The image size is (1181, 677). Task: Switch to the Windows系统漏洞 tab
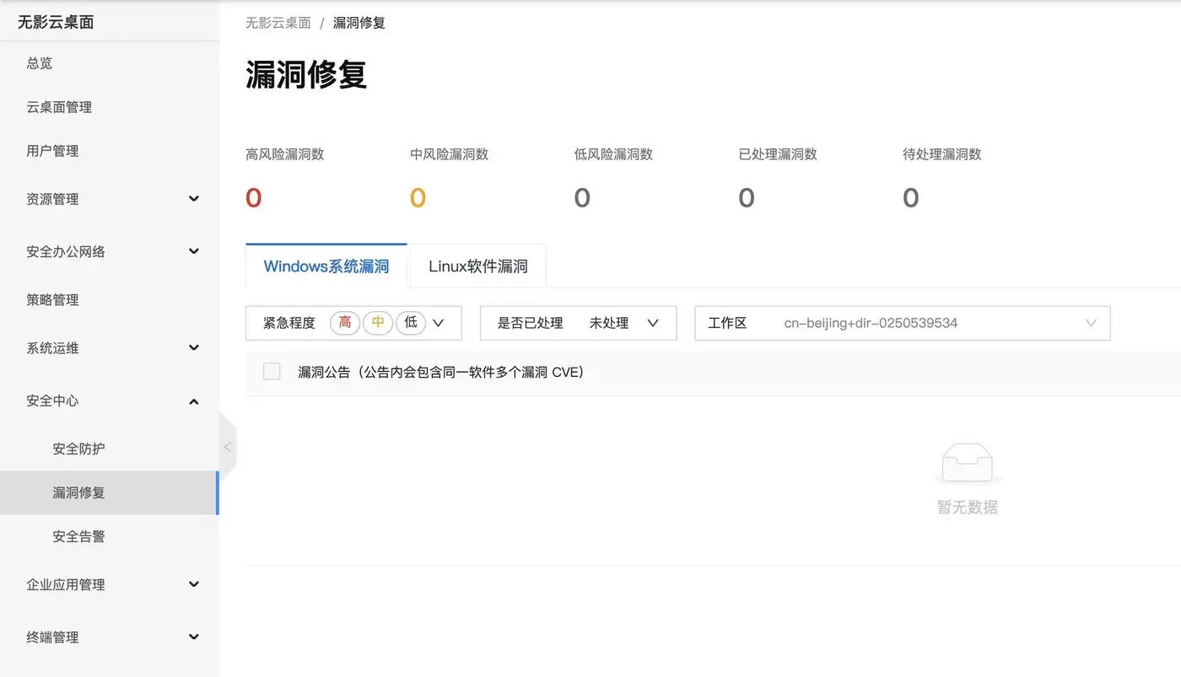[x=326, y=266]
